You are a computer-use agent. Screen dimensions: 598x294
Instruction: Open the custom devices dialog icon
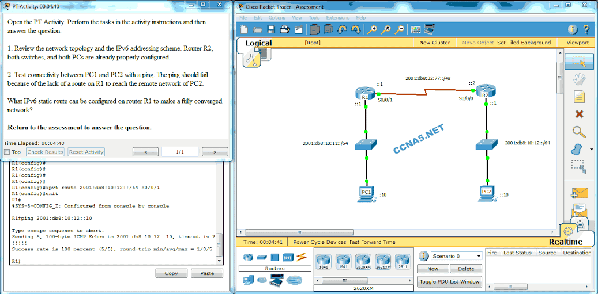click(x=429, y=30)
